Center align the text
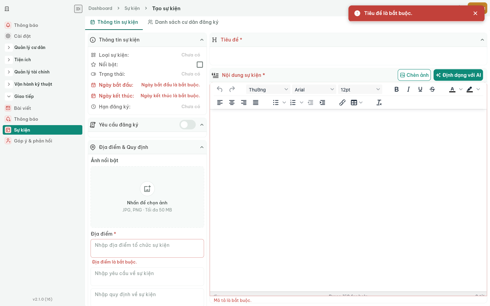This screenshot has width=490, height=306. point(232,102)
